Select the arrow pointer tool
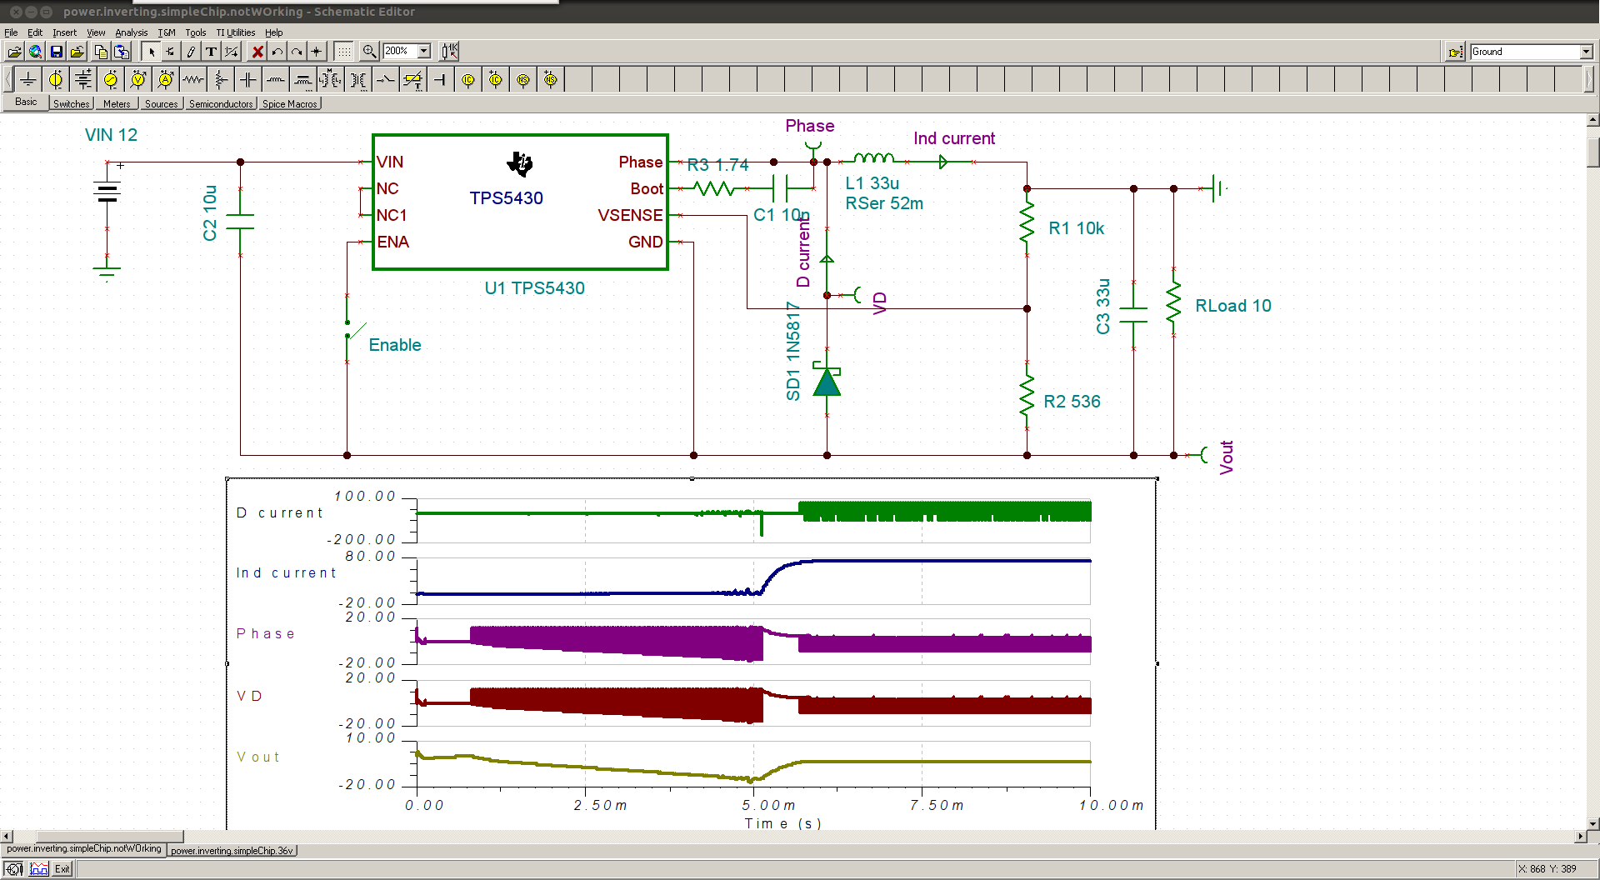 [x=151, y=52]
